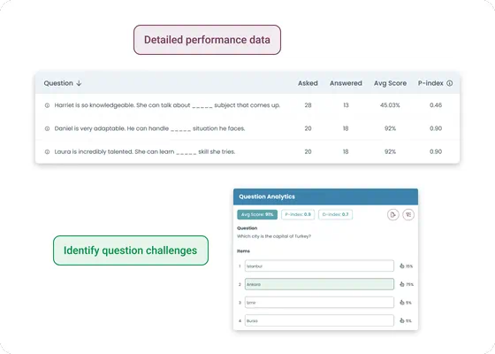Image resolution: width=495 pixels, height=354 pixels.
Task: Click the Laura is incredibly talented question text
Action: click(x=145, y=151)
